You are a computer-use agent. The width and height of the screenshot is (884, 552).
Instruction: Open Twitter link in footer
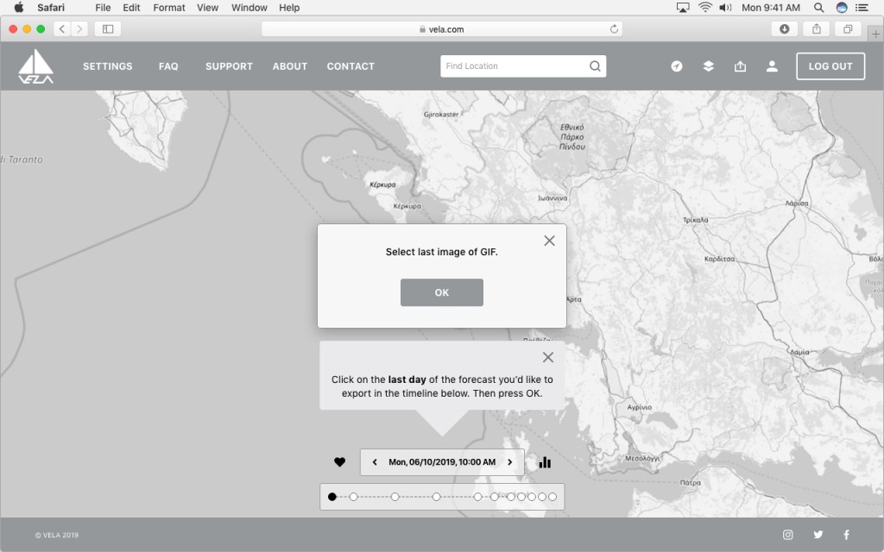point(818,535)
